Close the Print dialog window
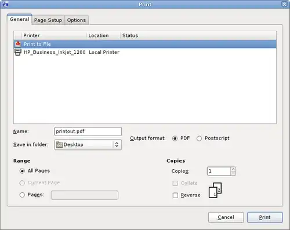Viewport: 290px width, 230px height. point(284,4)
